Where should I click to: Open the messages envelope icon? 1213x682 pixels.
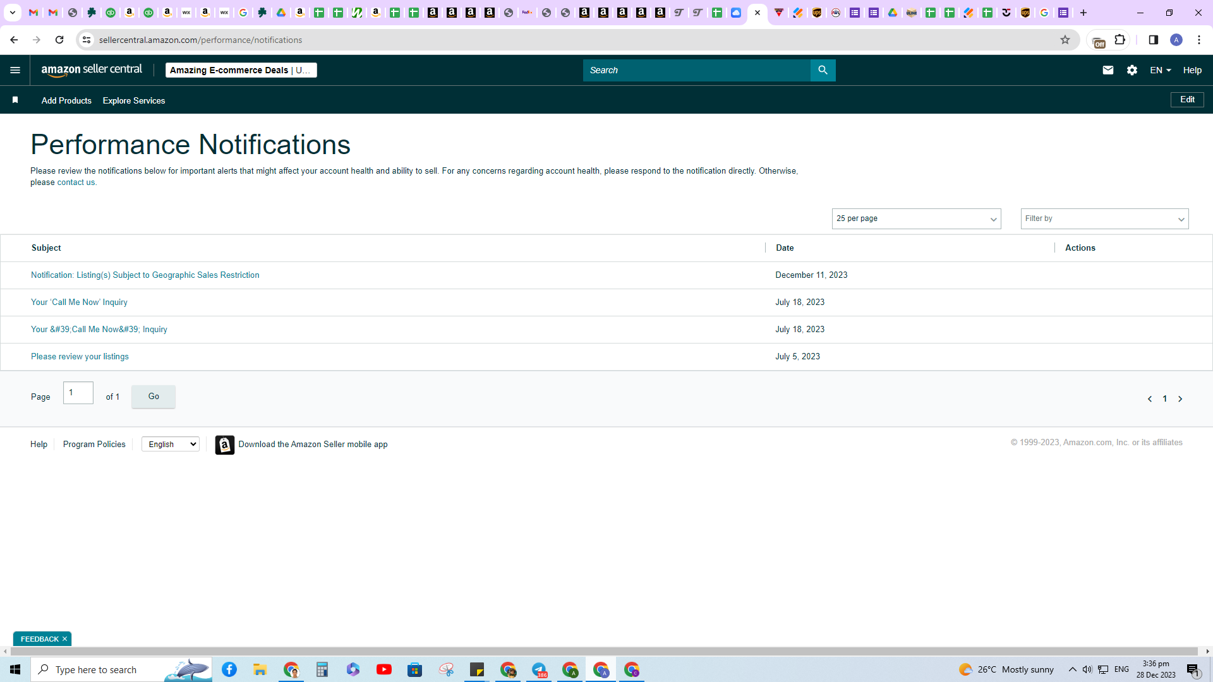click(x=1108, y=70)
